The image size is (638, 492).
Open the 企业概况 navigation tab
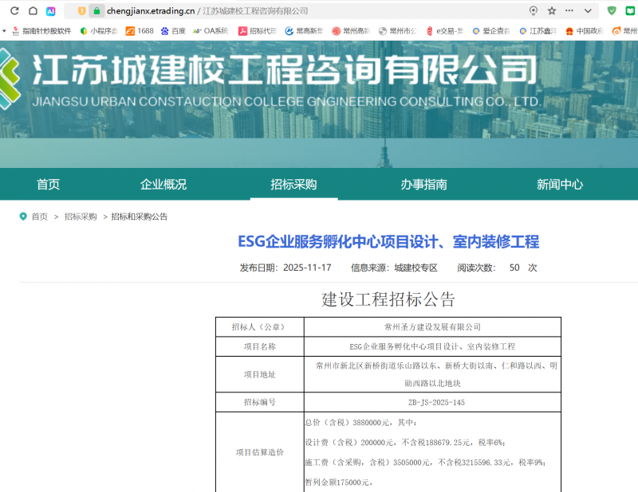tap(163, 185)
